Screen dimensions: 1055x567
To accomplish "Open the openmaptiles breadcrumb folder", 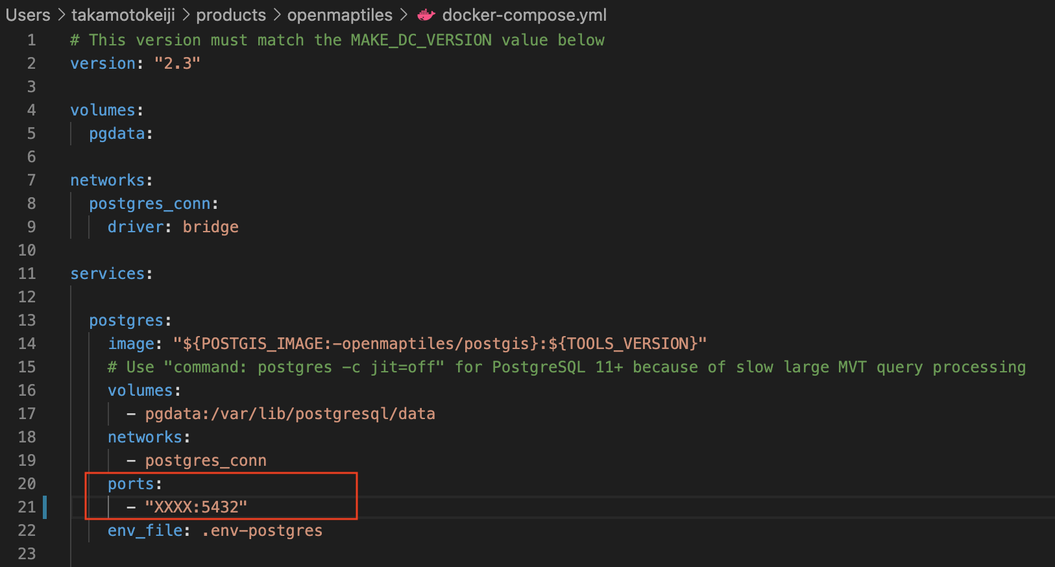I will pyautogui.click(x=340, y=15).
